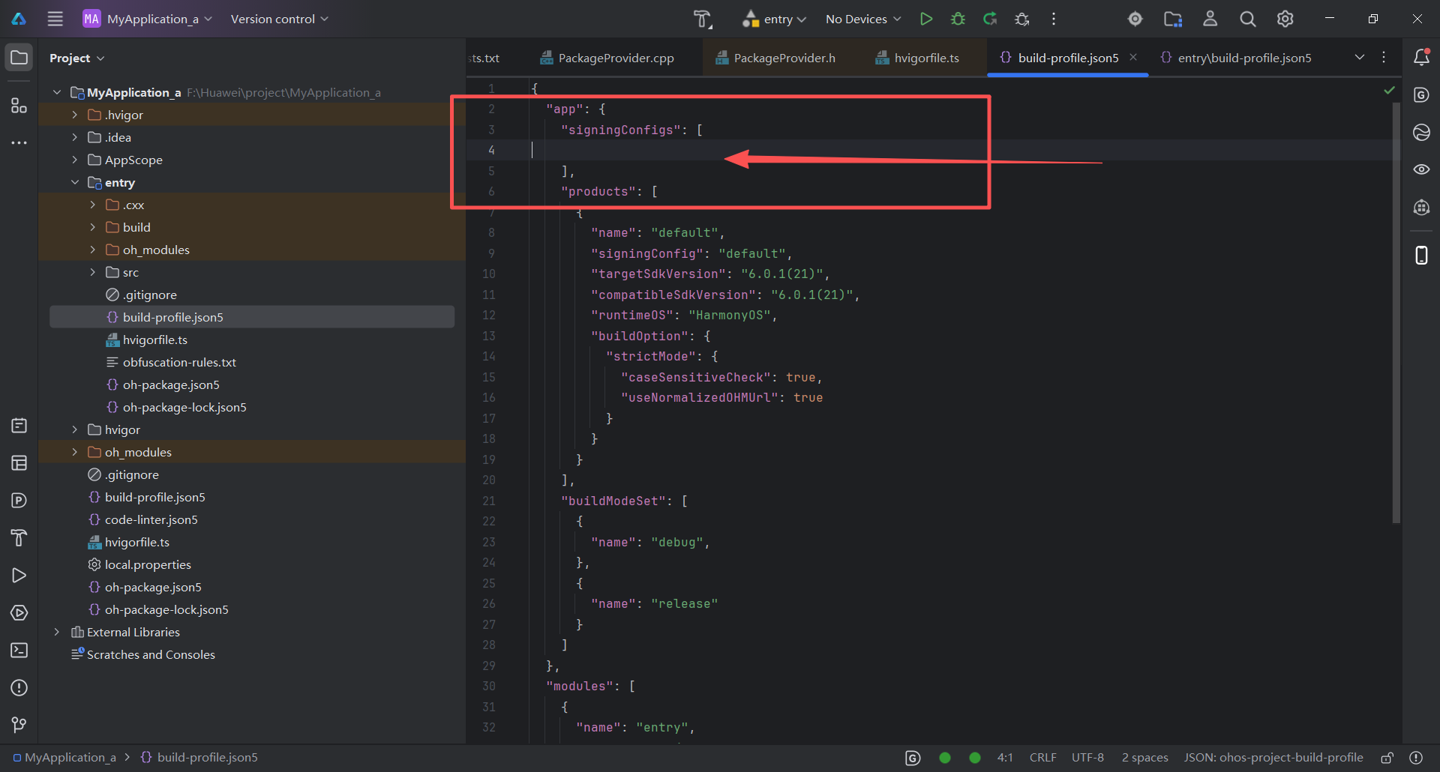Toggle the Project panel folder icon
Viewport: 1440px width, 772px height.
(x=19, y=56)
